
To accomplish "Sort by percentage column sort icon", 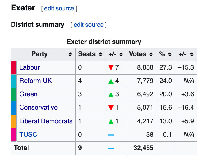I will click(170, 54).
